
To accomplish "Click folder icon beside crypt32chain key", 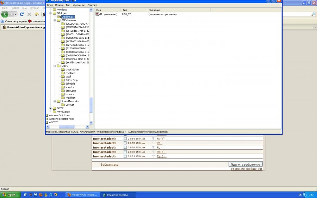I will coord(63,69).
